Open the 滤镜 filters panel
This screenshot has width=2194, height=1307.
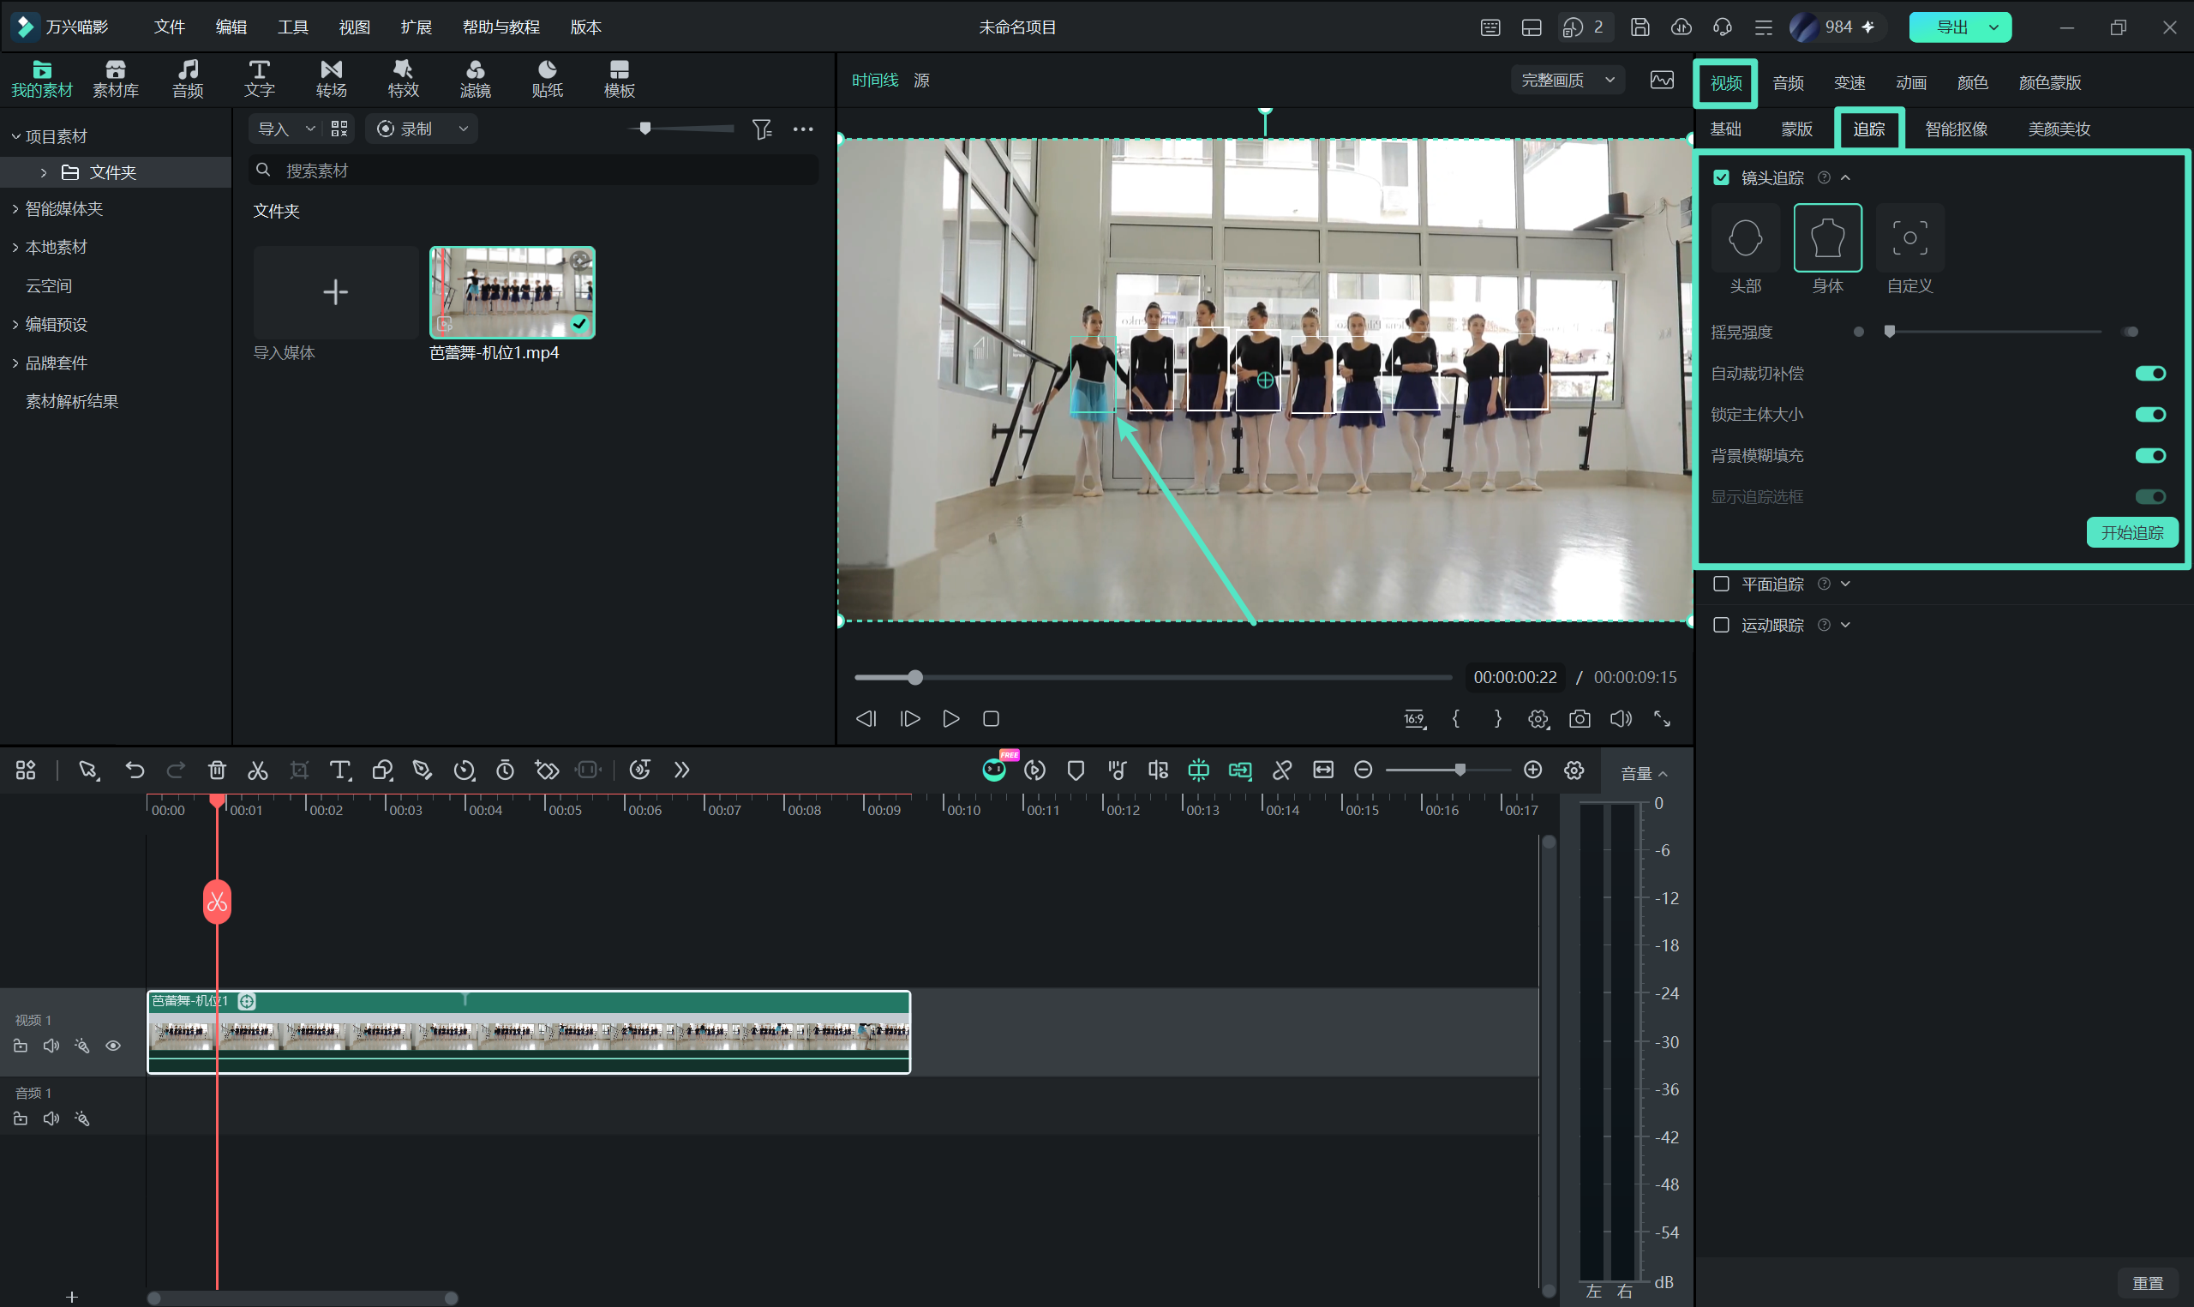coord(476,79)
